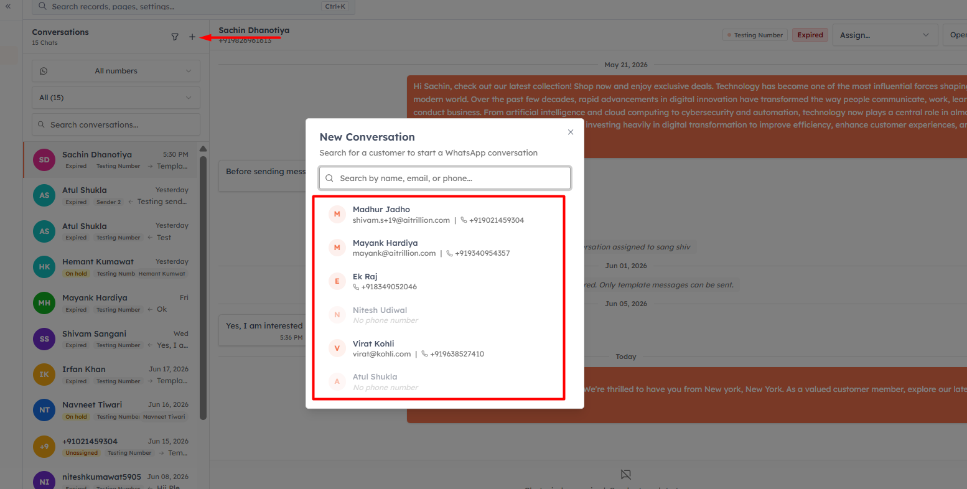
Task: Open the global search records field
Action: 193,7
